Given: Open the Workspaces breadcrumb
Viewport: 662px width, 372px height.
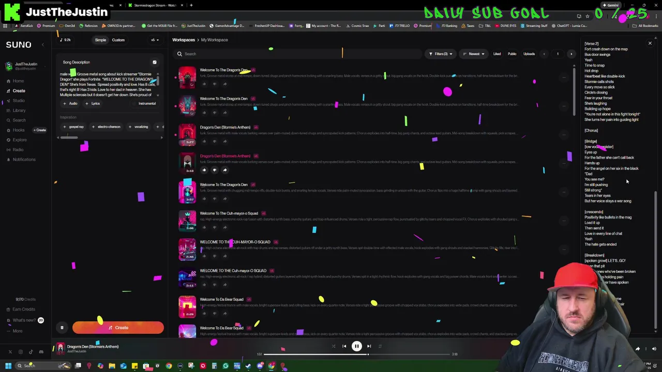Looking at the screenshot, I should pyautogui.click(x=184, y=40).
